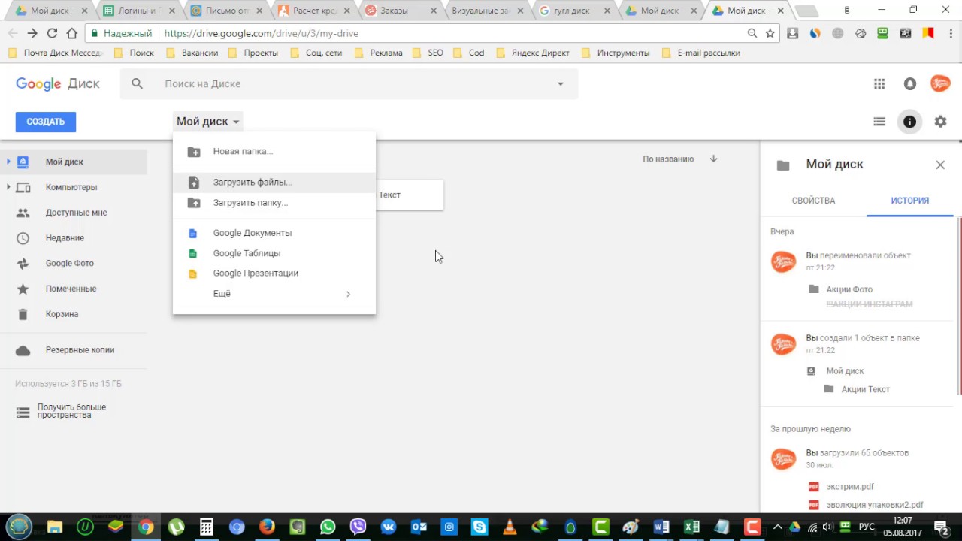
Task: Open WhatsApp from the taskbar
Action: pyautogui.click(x=328, y=527)
